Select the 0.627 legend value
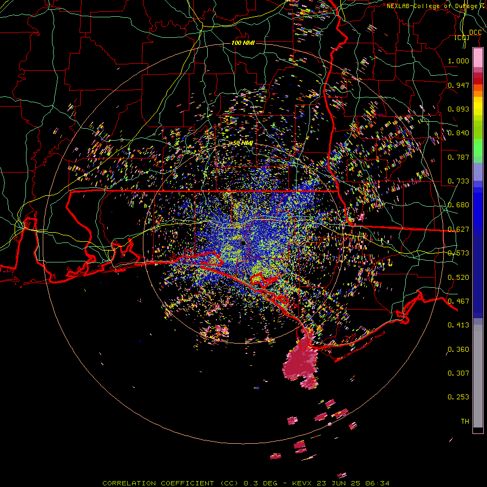The height and width of the screenshot is (487, 487). pyautogui.click(x=458, y=229)
